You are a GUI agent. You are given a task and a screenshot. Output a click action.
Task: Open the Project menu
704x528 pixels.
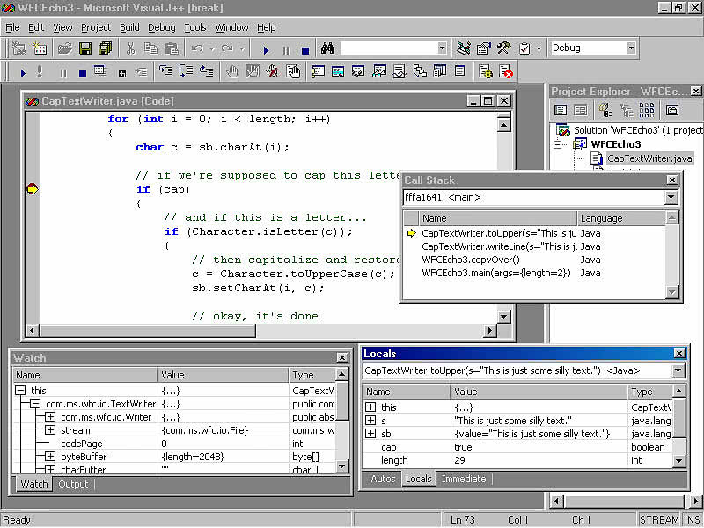(96, 27)
